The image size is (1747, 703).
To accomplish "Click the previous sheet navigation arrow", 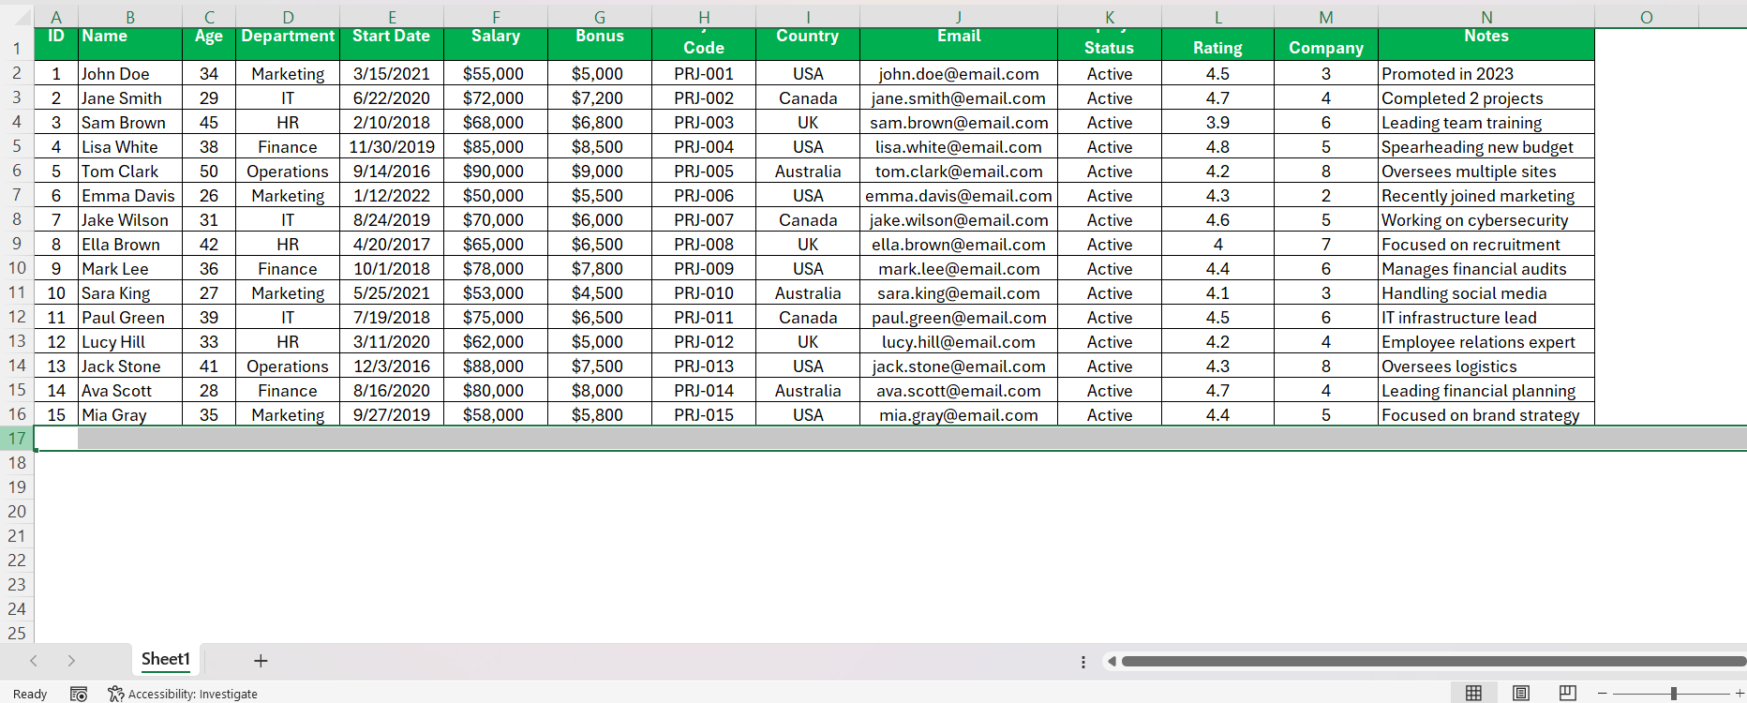I will click(34, 661).
